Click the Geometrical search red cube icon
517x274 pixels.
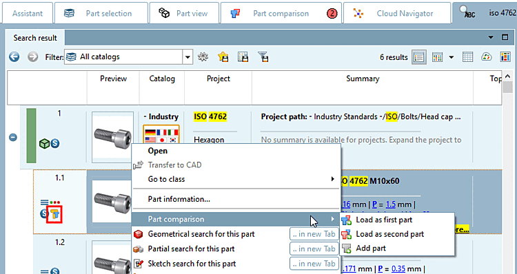point(139,235)
